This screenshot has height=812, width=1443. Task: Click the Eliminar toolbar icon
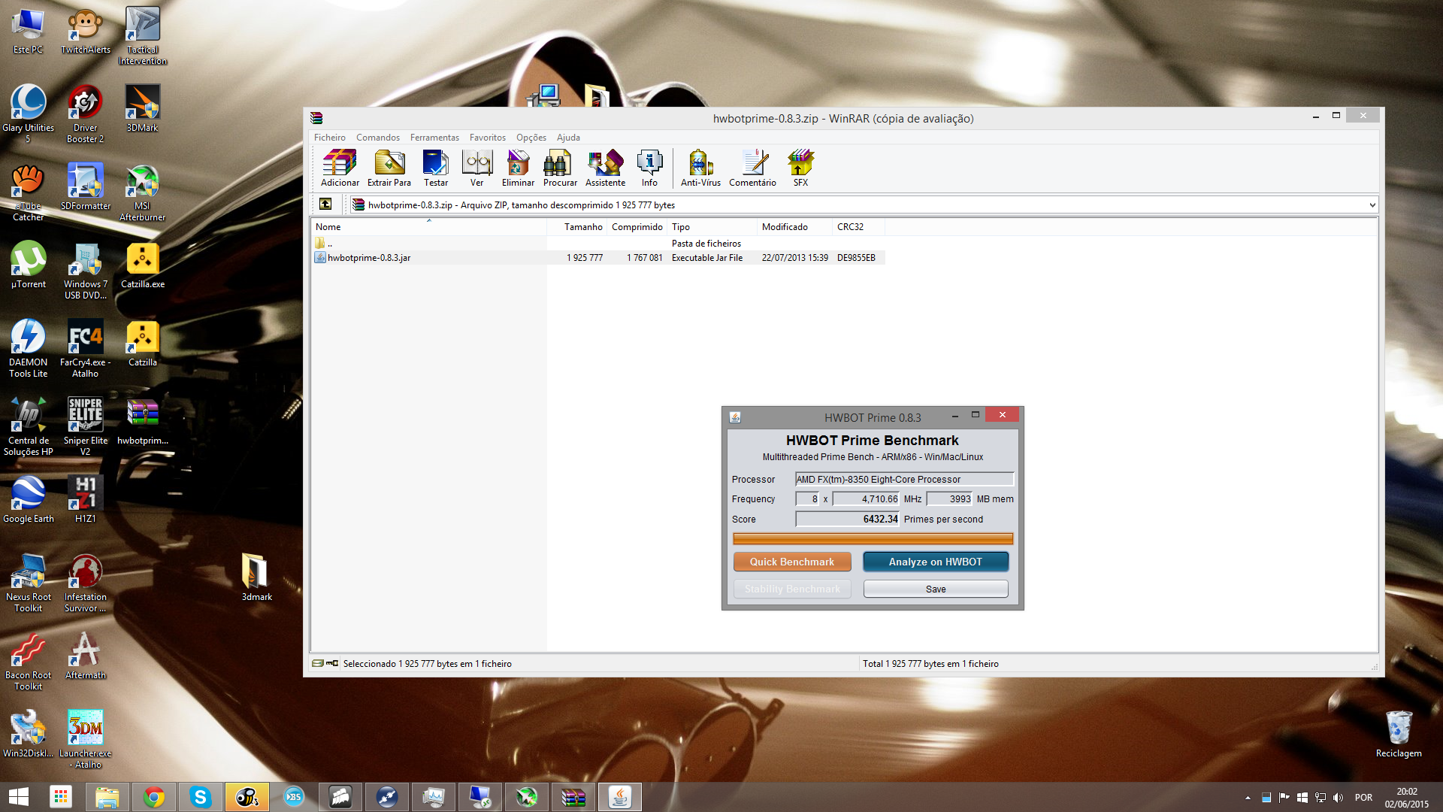(519, 168)
